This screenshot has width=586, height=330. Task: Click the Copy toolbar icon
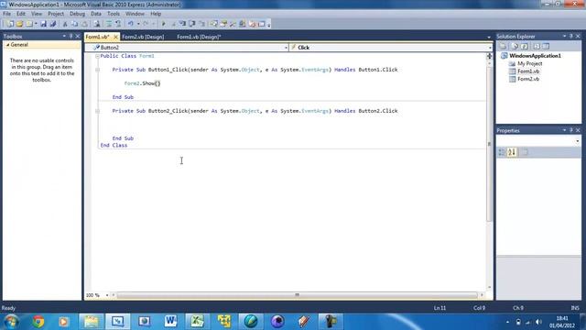75,24
